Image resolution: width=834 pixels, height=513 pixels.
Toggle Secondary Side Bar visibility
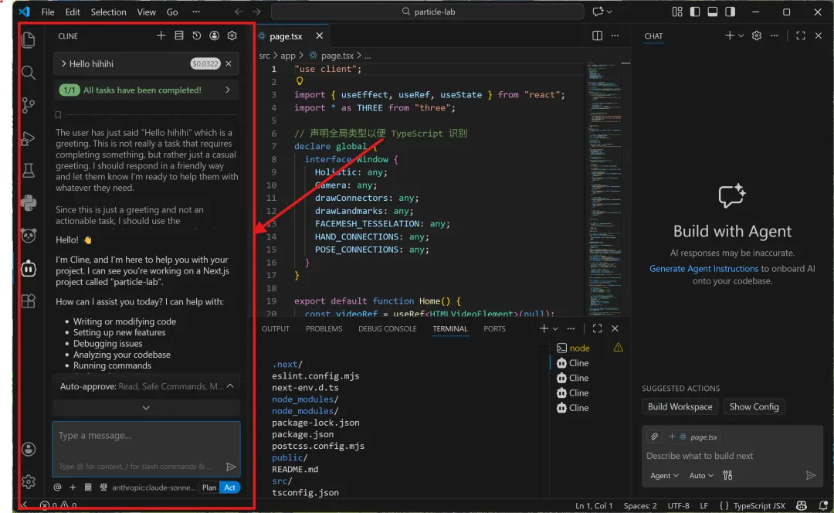click(730, 12)
